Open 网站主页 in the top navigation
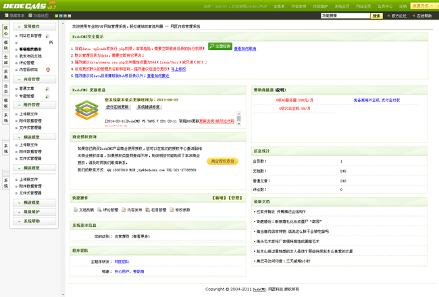The height and width of the screenshot is (297, 439). coord(363,6)
